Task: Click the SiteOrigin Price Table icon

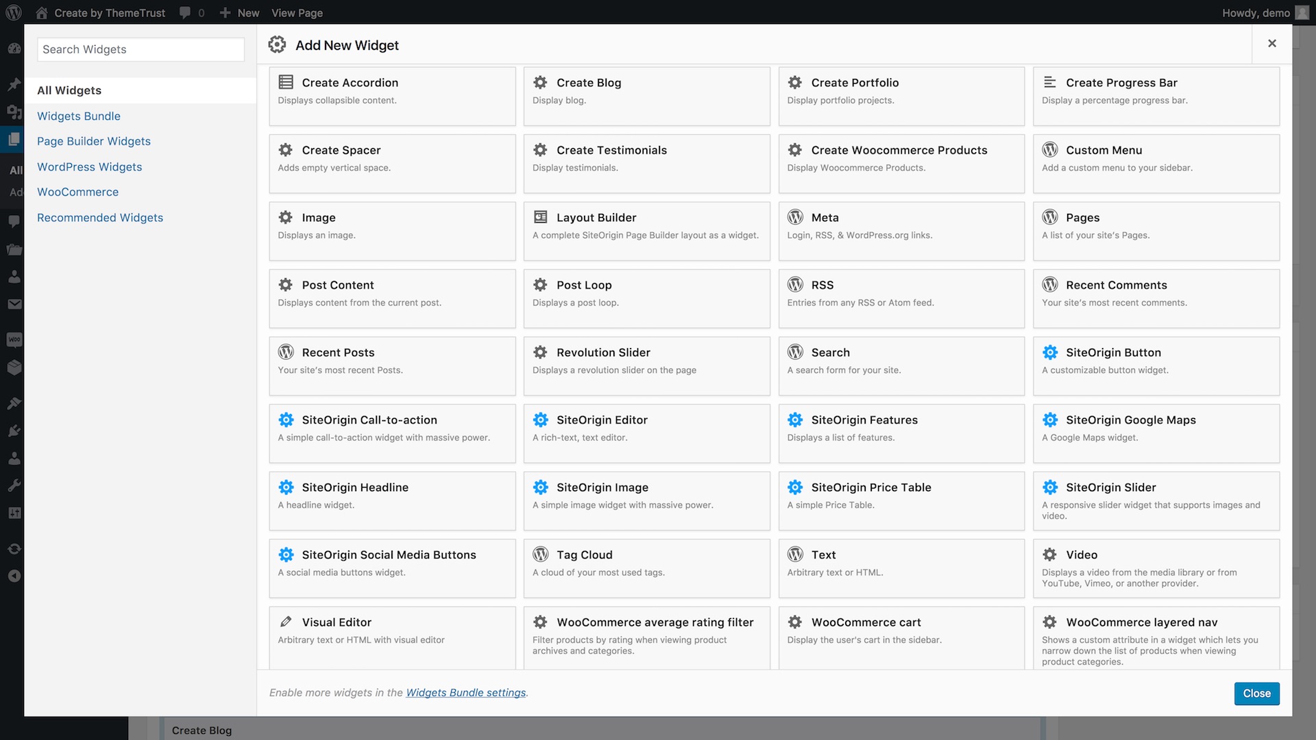Action: [795, 487]
